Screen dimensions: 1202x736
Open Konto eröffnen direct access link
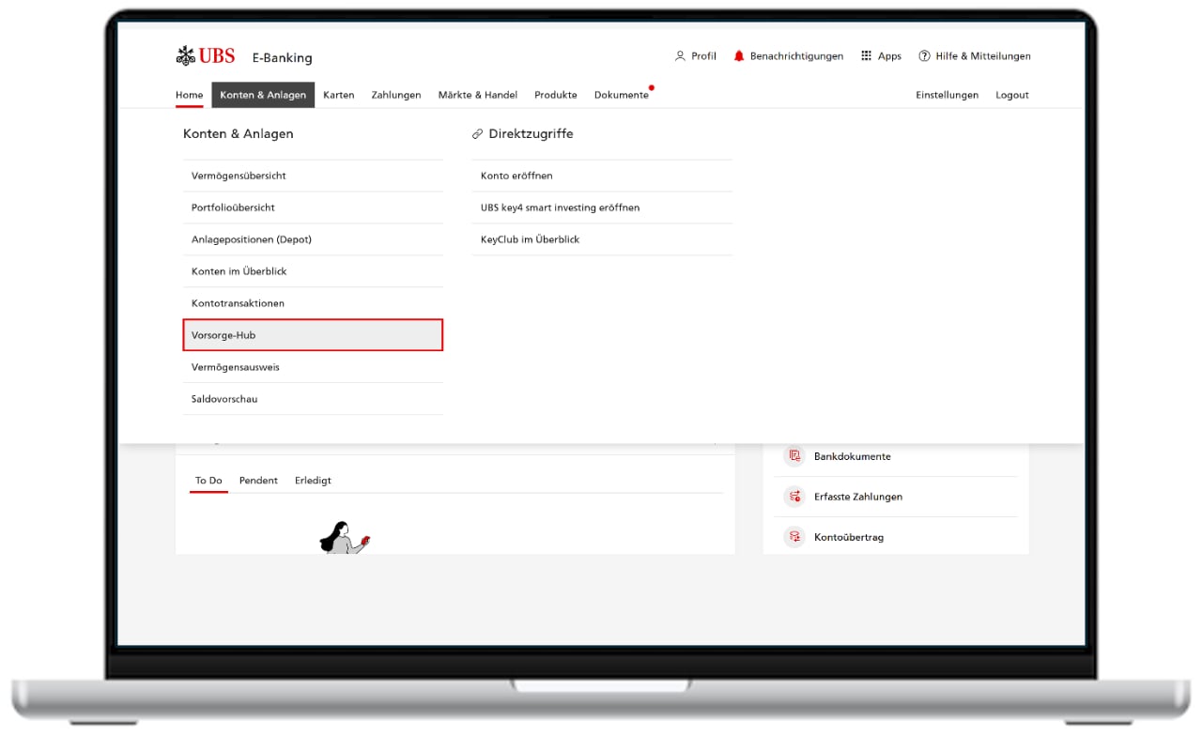click(x=516, y=176)
